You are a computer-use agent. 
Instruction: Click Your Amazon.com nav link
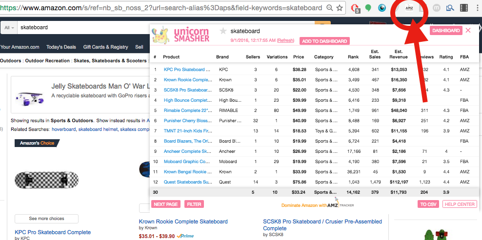tap(20, 47)
